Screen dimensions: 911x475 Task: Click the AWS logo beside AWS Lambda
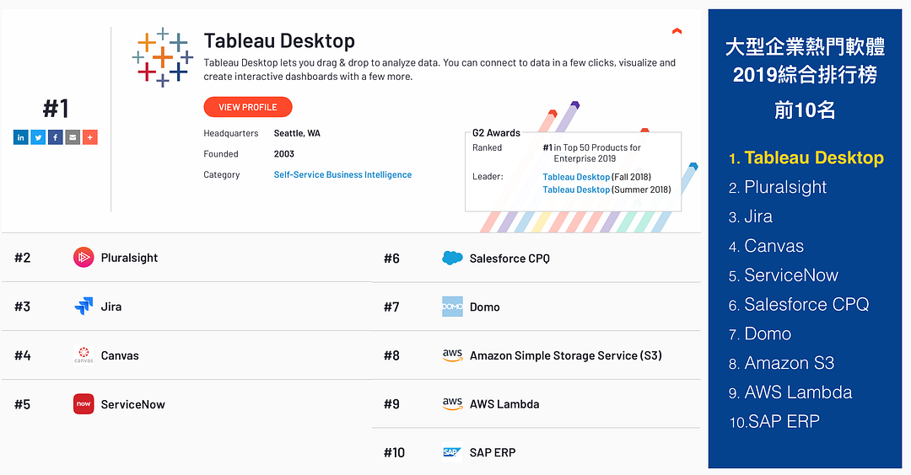453,404
